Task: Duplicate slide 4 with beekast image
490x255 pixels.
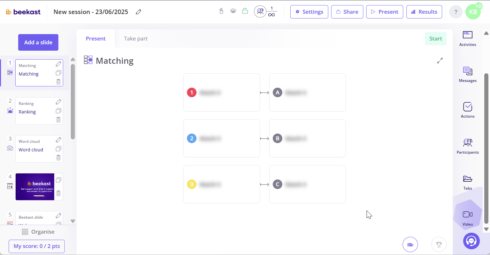Action: point(58,180)
